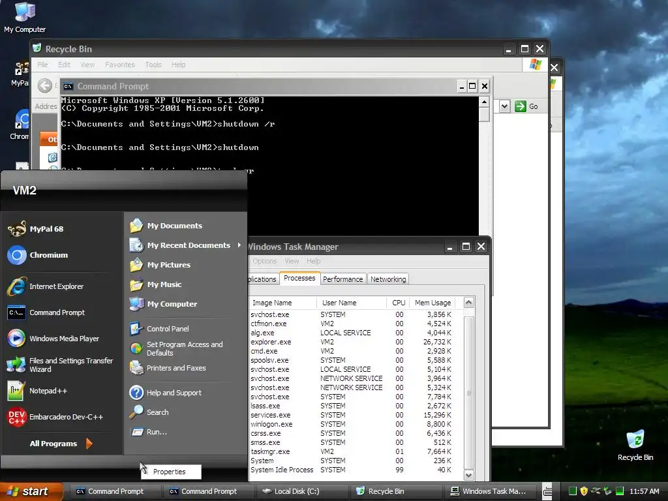
Task: Open My Documents in Start menu
Action: tap(166, 225)
